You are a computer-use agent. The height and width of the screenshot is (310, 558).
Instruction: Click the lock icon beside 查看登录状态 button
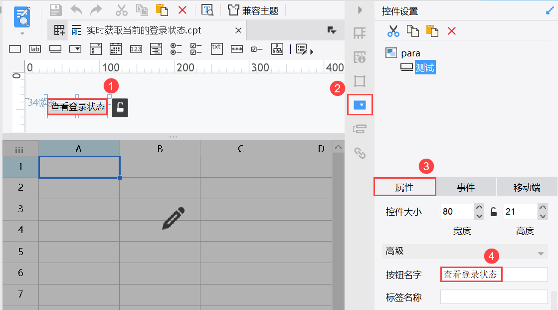click(119, 107)
